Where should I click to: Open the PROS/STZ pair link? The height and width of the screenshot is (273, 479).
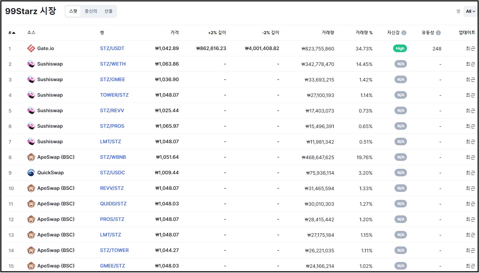112,219
